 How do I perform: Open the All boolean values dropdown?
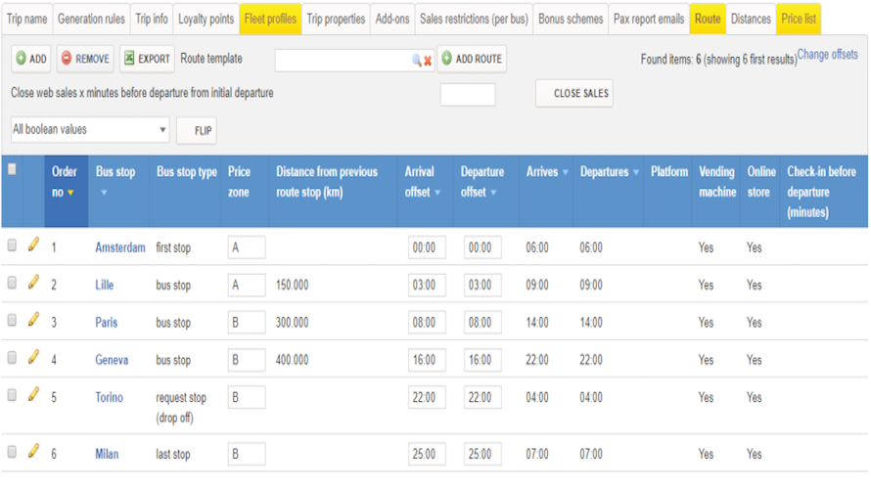(90, 130)
